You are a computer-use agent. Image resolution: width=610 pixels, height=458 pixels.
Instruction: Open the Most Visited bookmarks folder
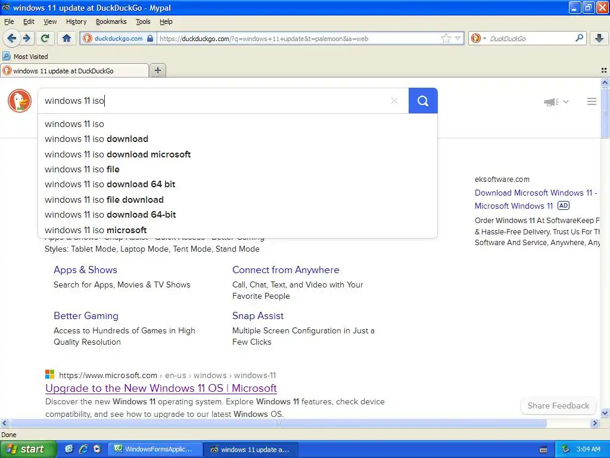tap(25, 57)
